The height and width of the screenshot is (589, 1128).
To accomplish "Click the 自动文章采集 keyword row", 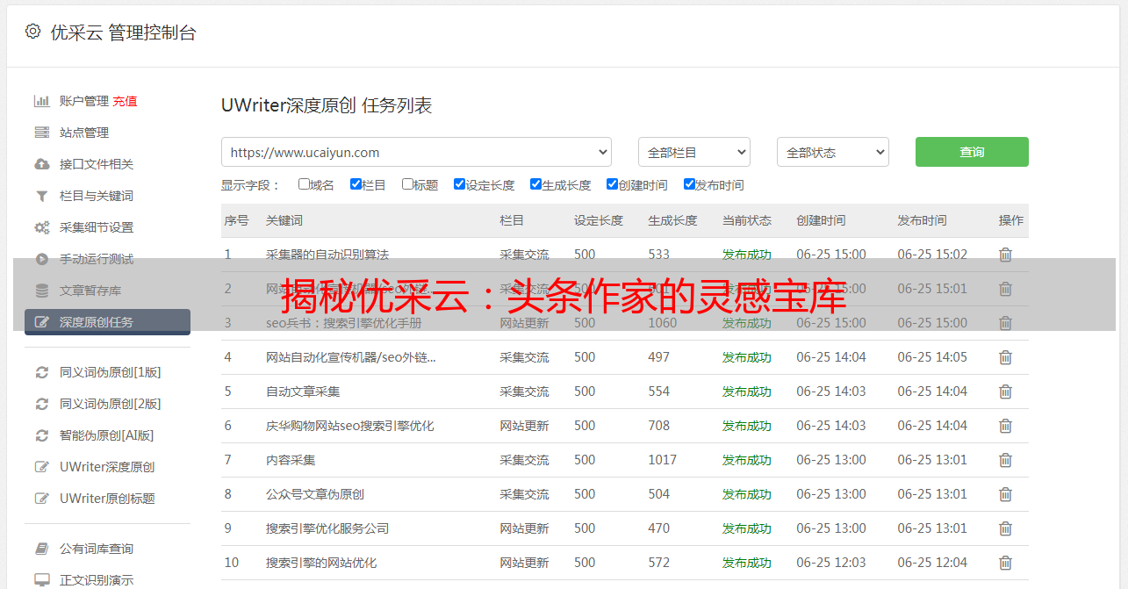I will 303,391.
